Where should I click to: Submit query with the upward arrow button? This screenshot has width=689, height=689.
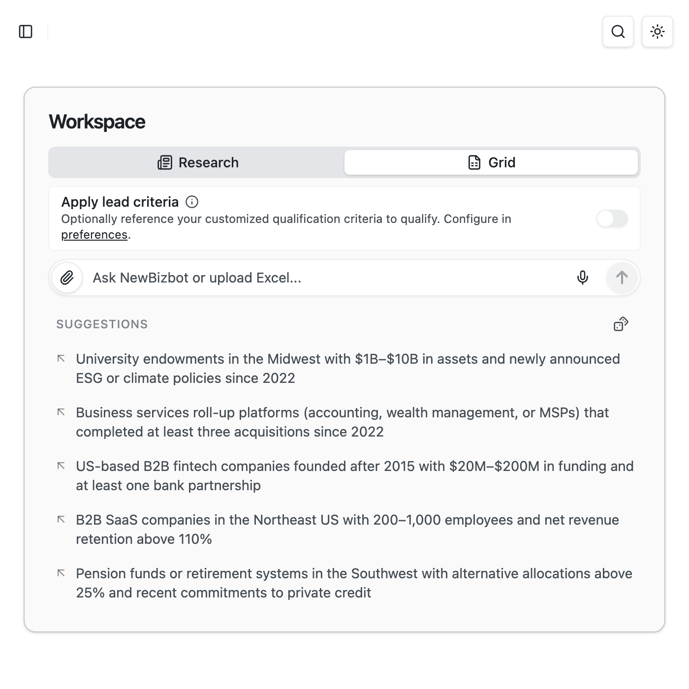[622, 278]
